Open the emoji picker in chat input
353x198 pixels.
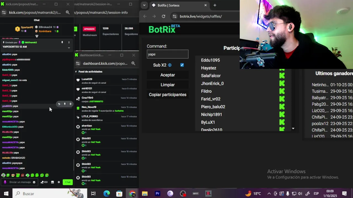pos(34,182)
